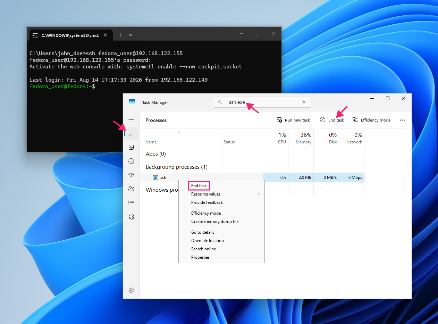Click the Processes page heading
Image resolution: width=438 pixels, height=324 pixels.
[156, 120]
